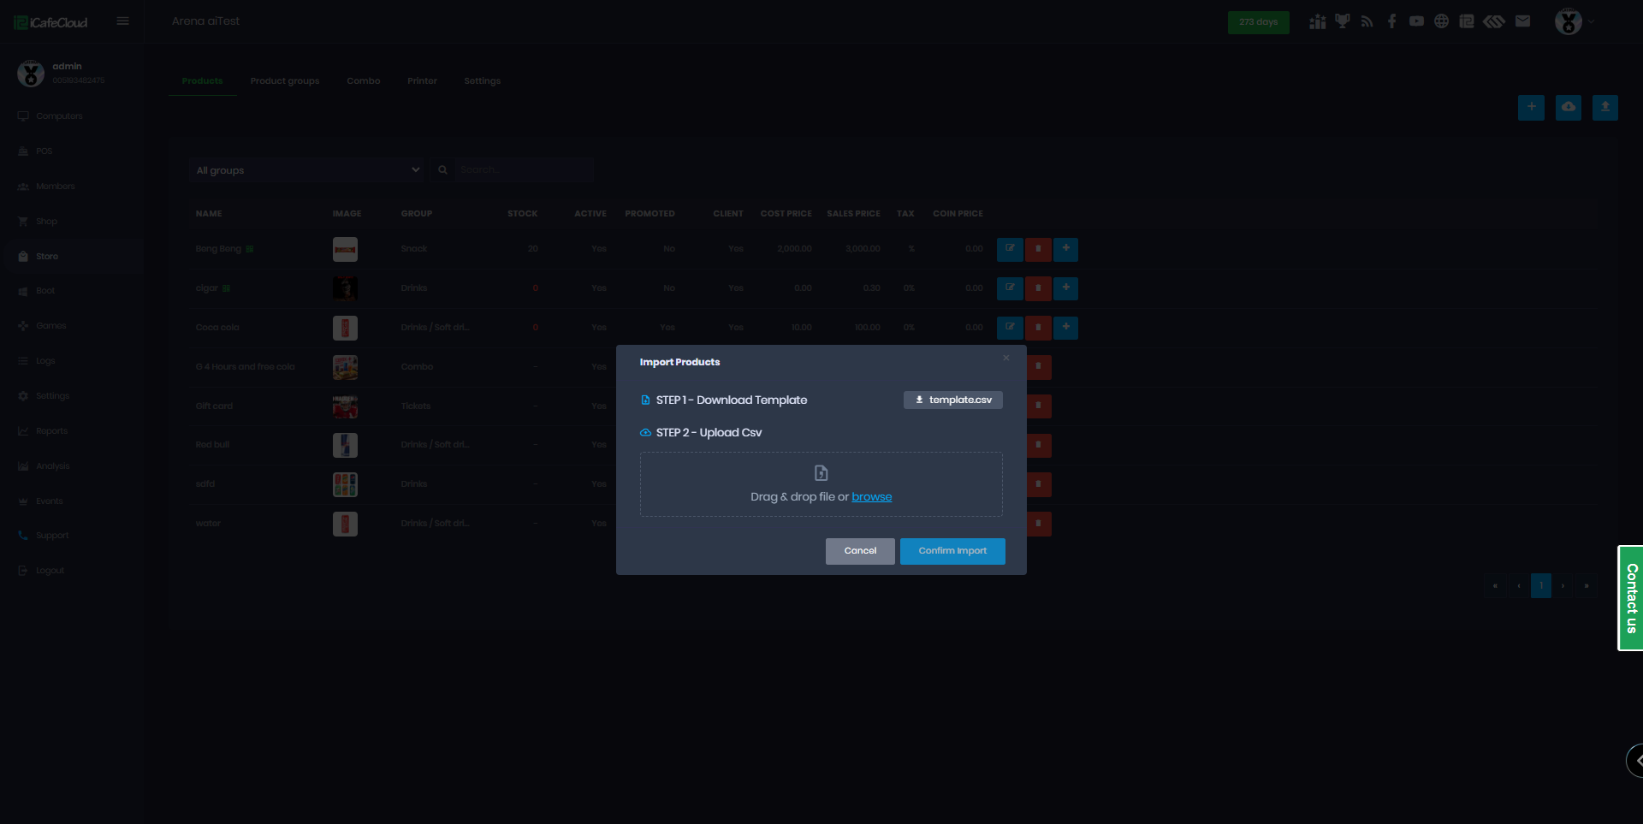This screenshot has width=1643, height=824.
Task: Open the Facebook link icon
Action: point(1392,21)
